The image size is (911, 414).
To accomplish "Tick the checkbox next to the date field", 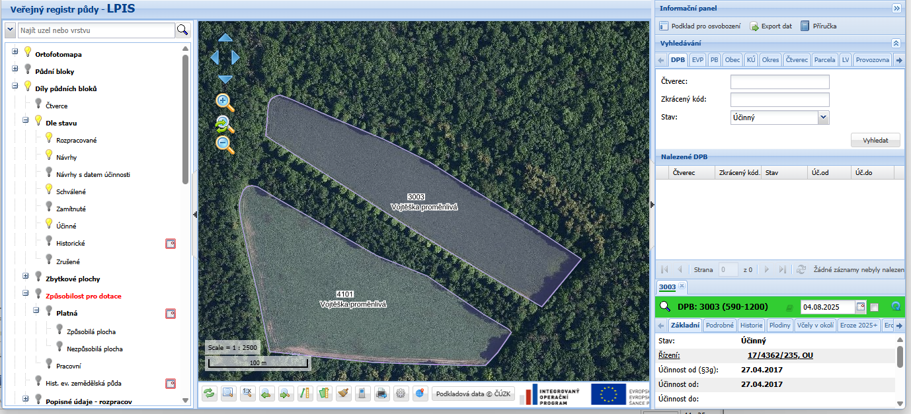I will 875,307.
